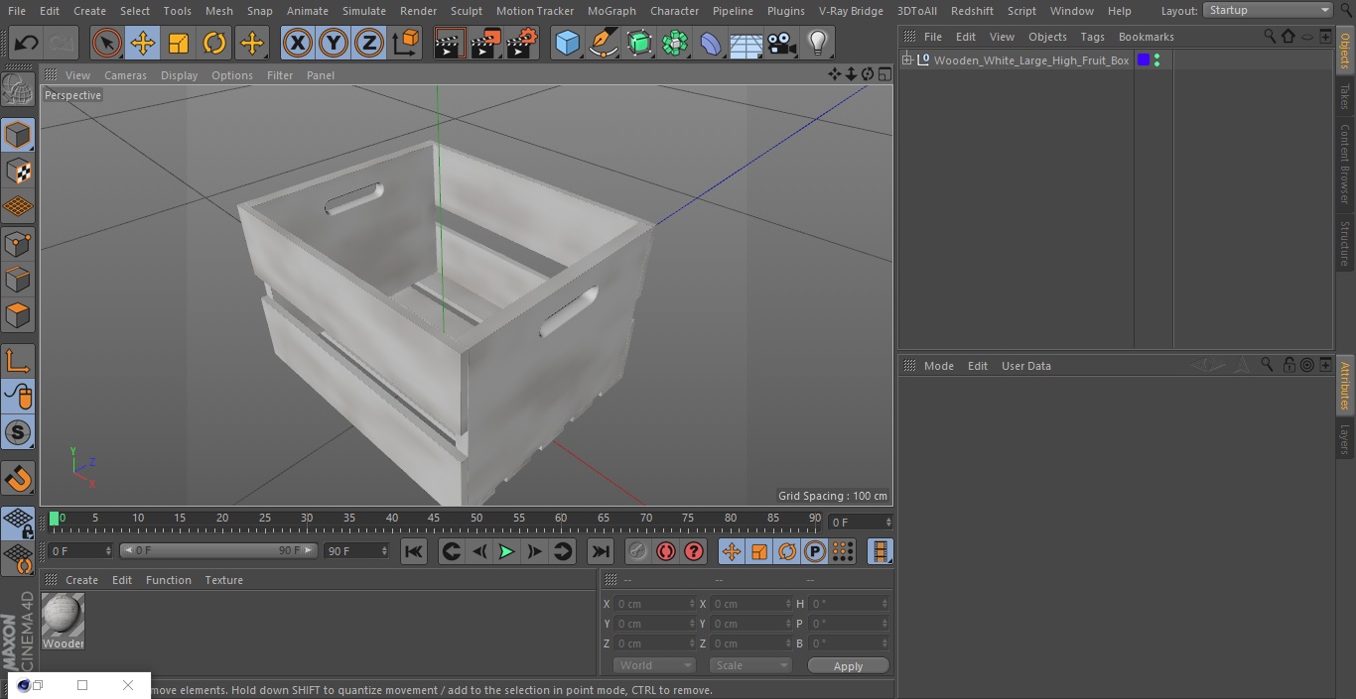Viewport: 1356px width, 699px height.
Task: Toggle Autokeying button
Action: point(666,551)
